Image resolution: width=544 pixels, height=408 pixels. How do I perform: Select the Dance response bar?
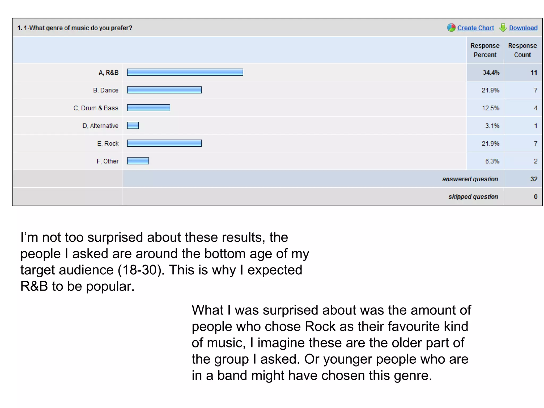pyautogui.click(x=164, y=90)
